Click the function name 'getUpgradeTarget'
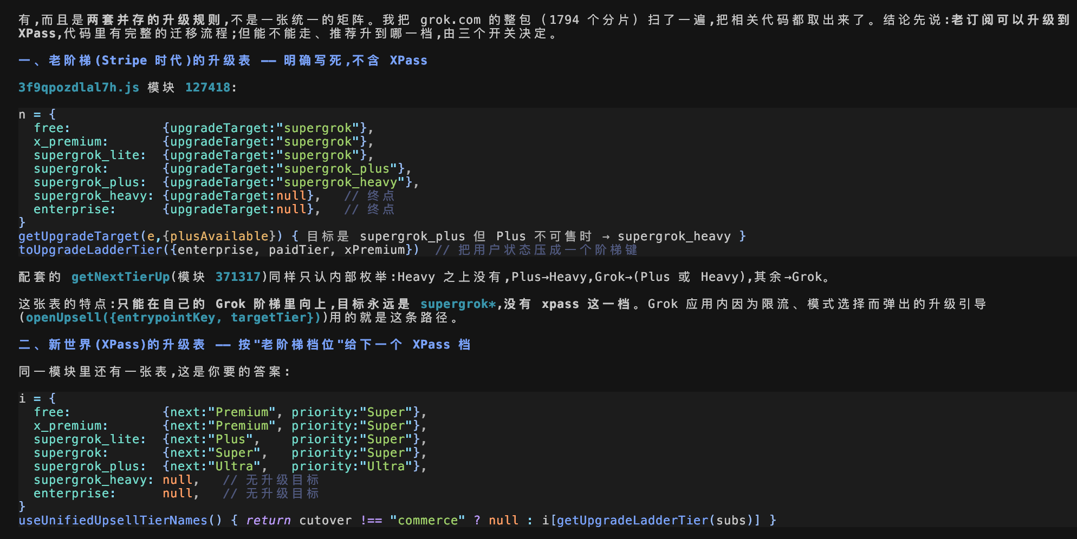 click(79, 236)
